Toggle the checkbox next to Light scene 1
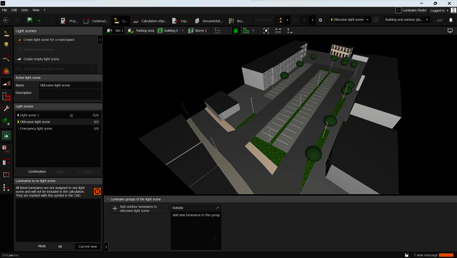Screen dimensions: 457x258 pyautogui.click(x=71, y=115)
